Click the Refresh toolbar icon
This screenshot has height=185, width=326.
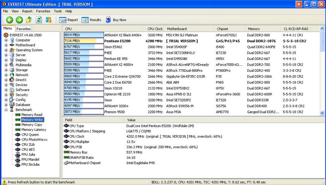coord(39,20)
